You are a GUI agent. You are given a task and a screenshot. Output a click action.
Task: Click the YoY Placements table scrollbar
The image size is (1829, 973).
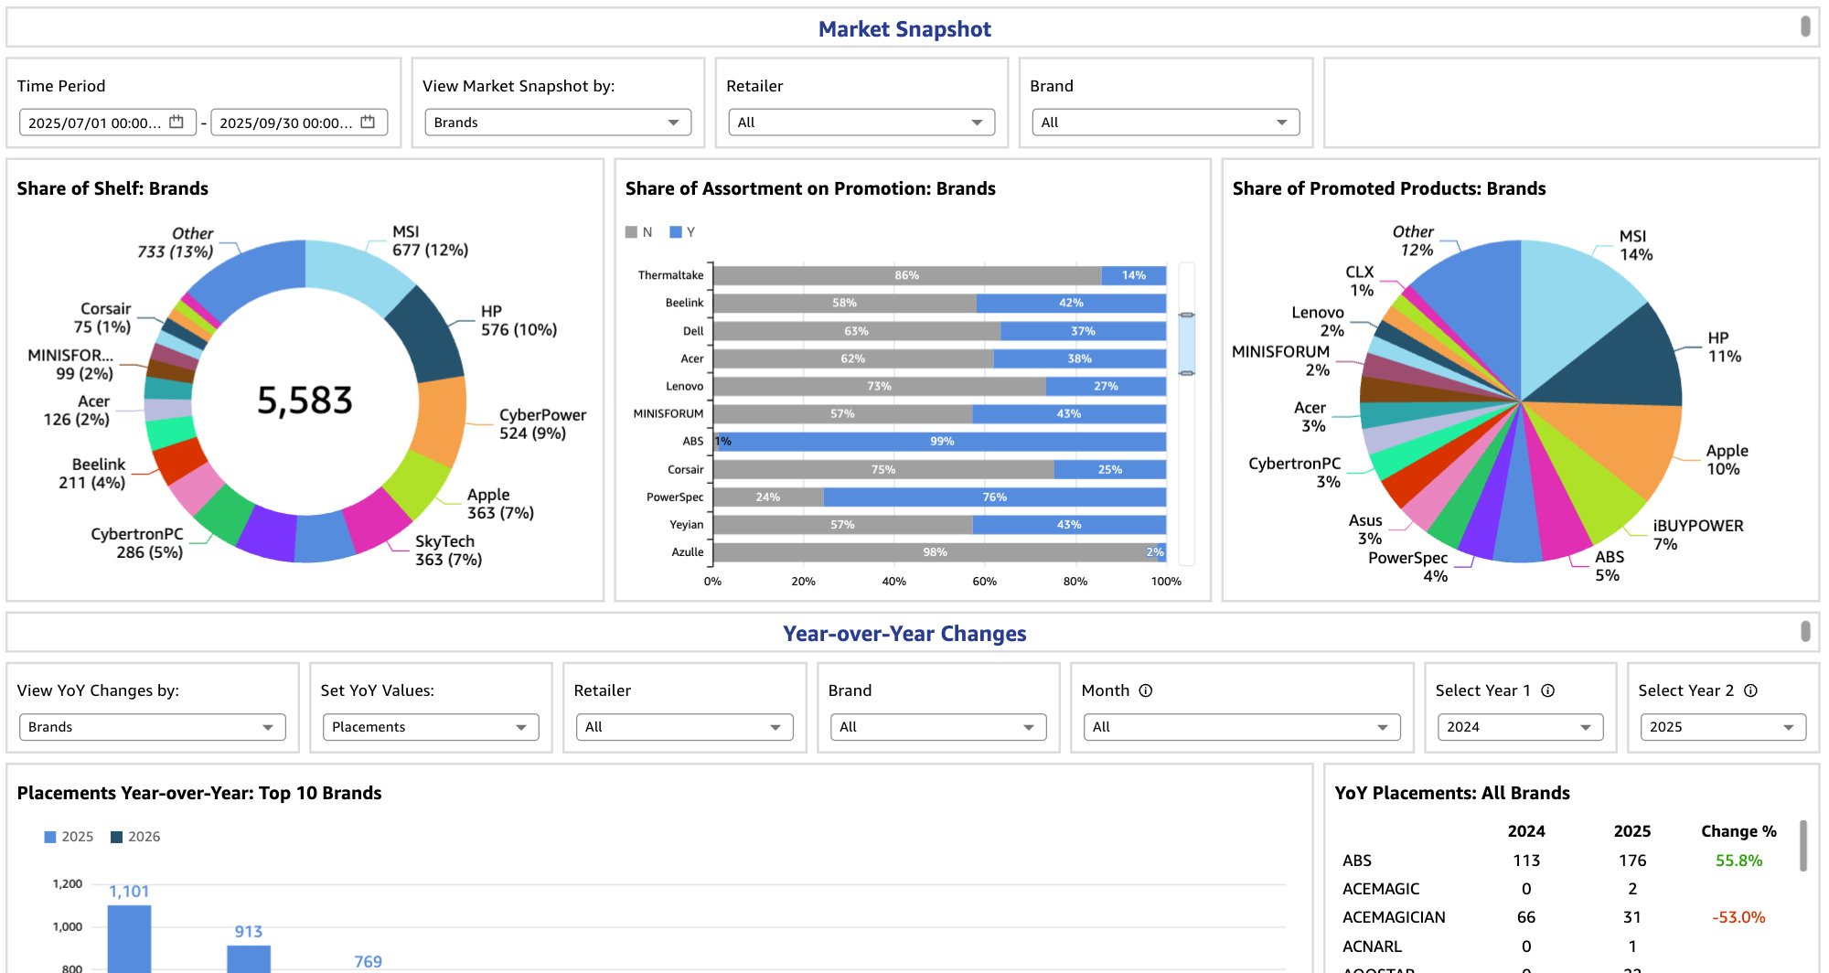[x=1802, y=846]
